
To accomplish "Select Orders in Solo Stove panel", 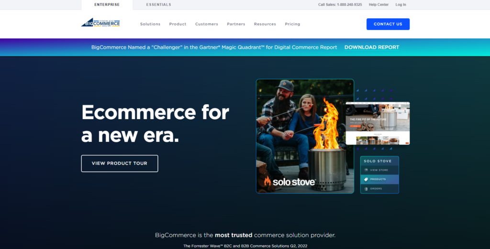I will coord(379,189).
